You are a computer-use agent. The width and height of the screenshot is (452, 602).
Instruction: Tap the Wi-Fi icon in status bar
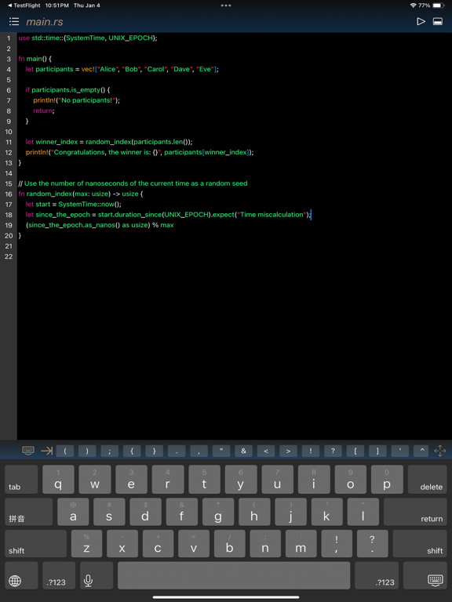[x=414, y=5]
